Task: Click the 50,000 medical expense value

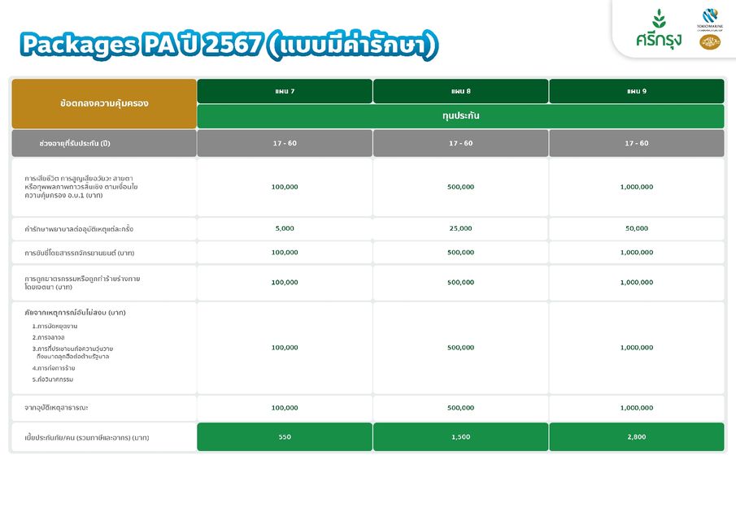Action: click(636, 228)
